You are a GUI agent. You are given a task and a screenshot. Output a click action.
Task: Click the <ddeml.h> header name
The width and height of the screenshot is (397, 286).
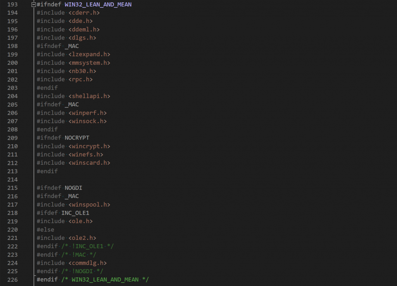[x=84, y=29]
